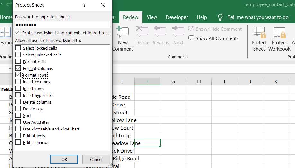Enable the Insert hyperlinks checkbox
The image size is (295, 168).
(18, 95)
